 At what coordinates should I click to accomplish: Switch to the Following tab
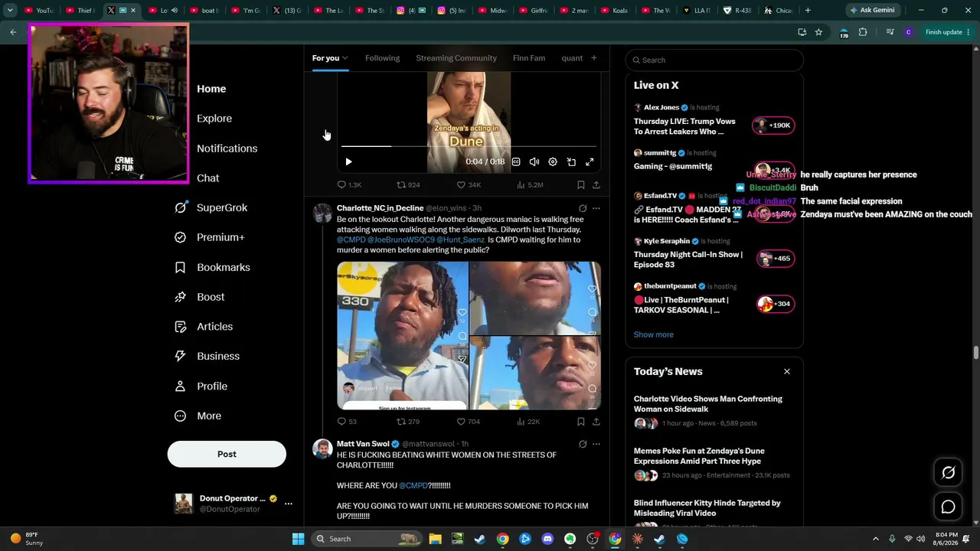coord(382,58)
